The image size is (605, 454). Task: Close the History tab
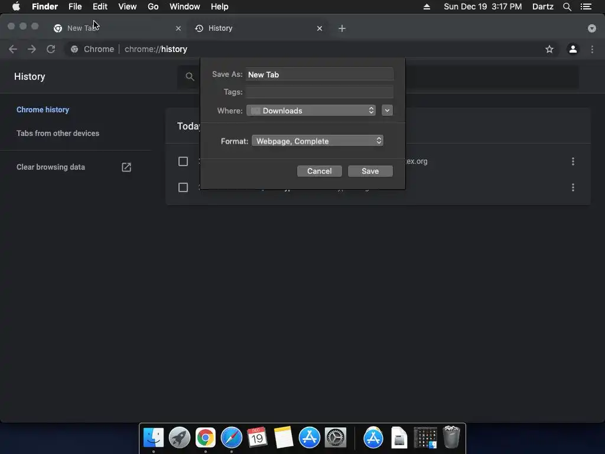(x=319, y=28)
